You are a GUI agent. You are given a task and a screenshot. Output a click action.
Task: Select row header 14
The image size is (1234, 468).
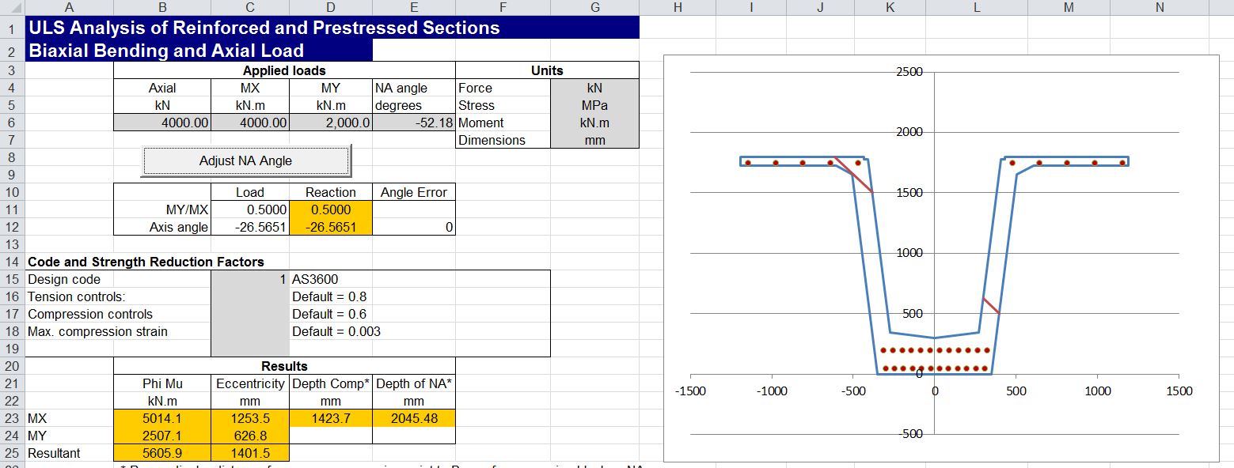coord(12,262)
